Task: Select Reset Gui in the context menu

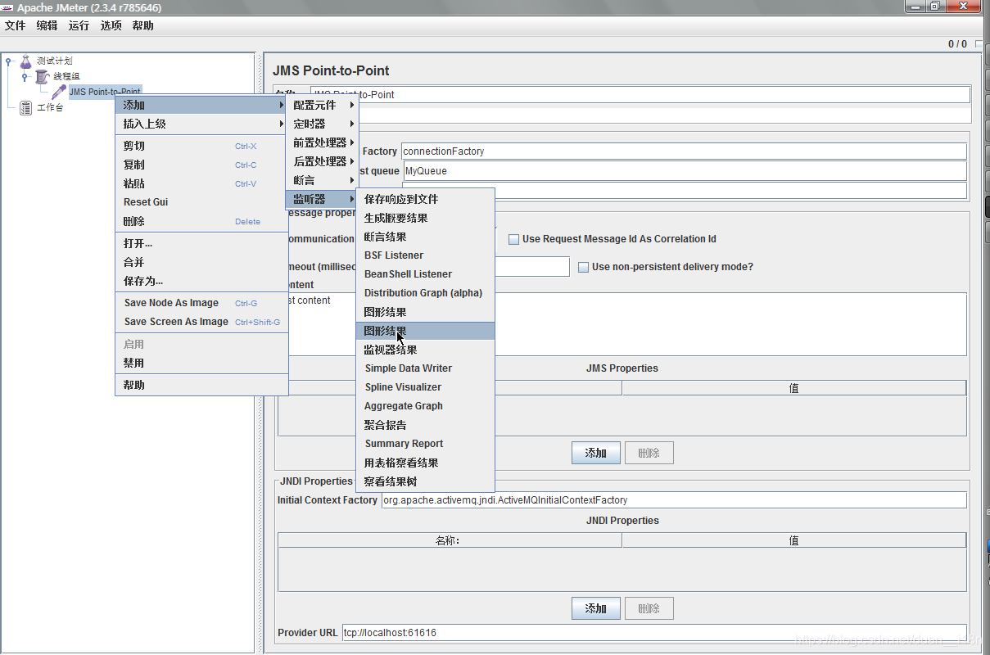Action: pyautogui.click(x=201, y=202)
